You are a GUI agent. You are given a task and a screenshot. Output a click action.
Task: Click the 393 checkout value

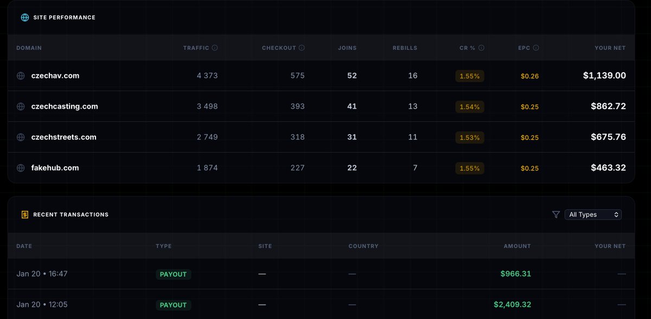point(297,107)
